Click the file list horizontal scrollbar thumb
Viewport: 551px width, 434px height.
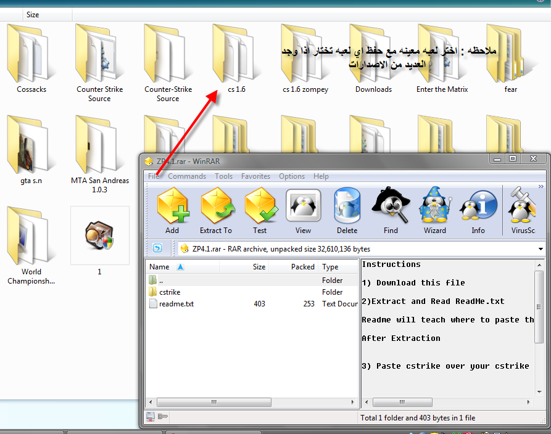pos(214,402)
